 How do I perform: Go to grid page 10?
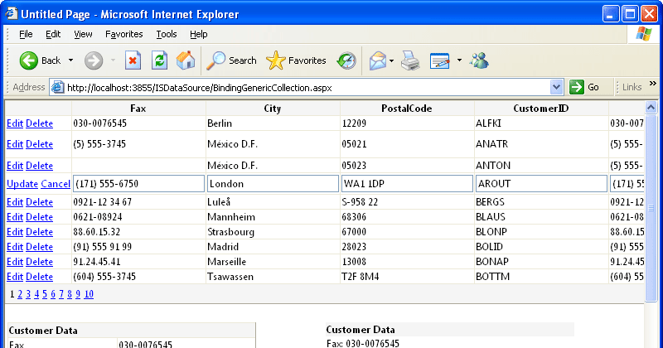coord(89,294)
